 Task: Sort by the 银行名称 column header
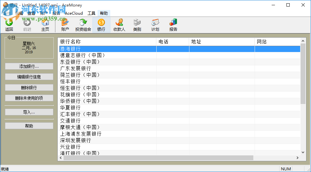(108, 42)
